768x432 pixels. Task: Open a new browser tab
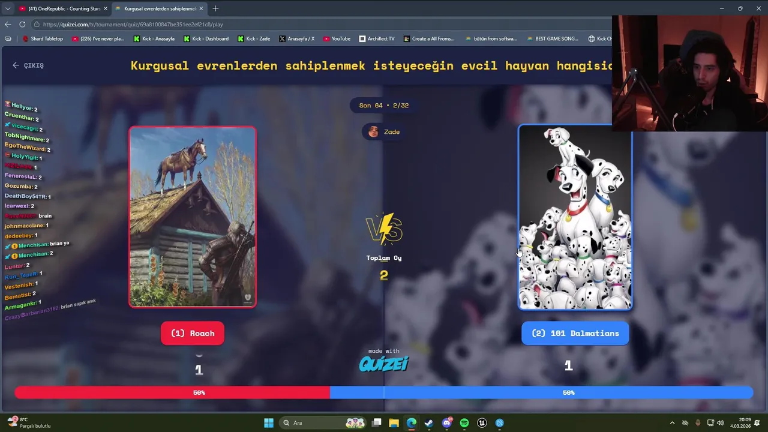coord(215,8)
